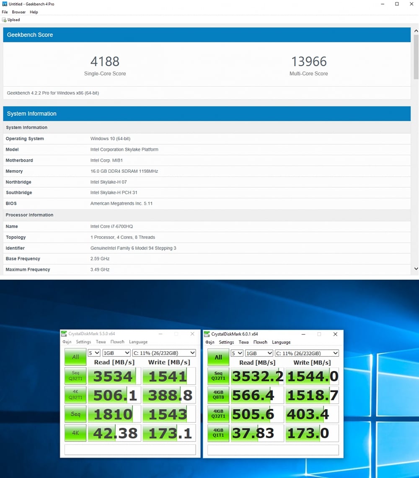Open Тема menu in CrystalDiskMark 6.0.1
419x478 pixels.
243,342
